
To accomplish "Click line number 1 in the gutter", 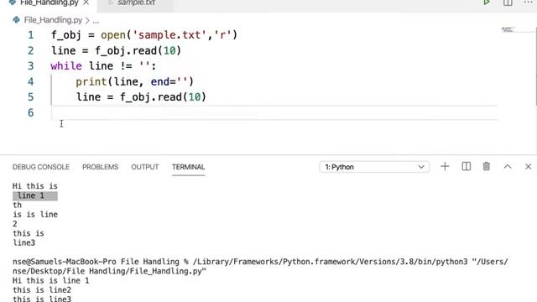I will [31, 35].
